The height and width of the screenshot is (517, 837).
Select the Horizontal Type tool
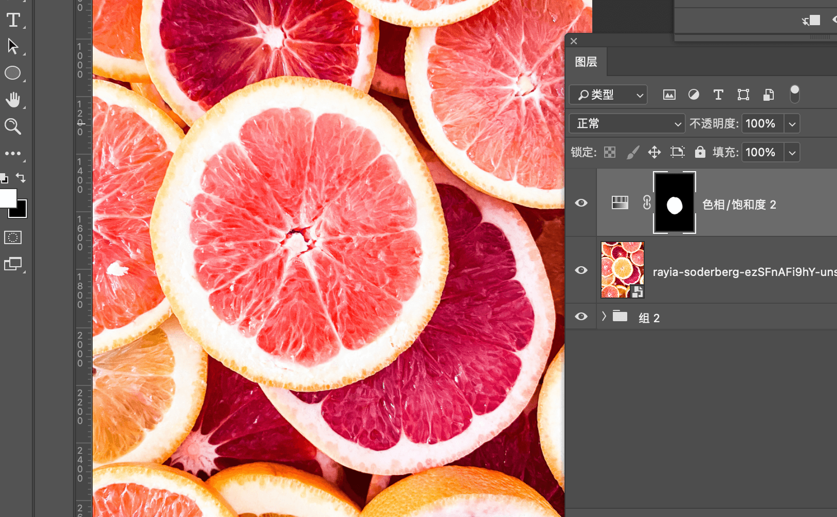tap(13, 20)
